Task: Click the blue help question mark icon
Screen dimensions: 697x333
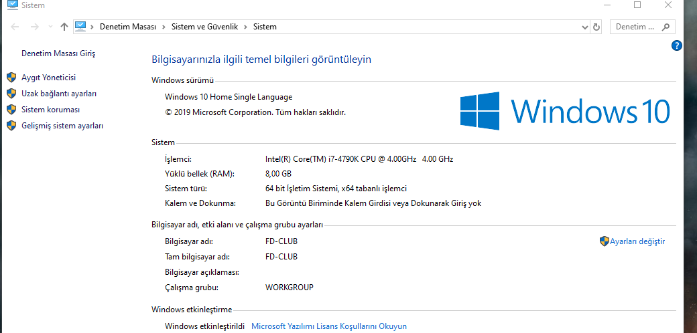Action: pos(676,45)
